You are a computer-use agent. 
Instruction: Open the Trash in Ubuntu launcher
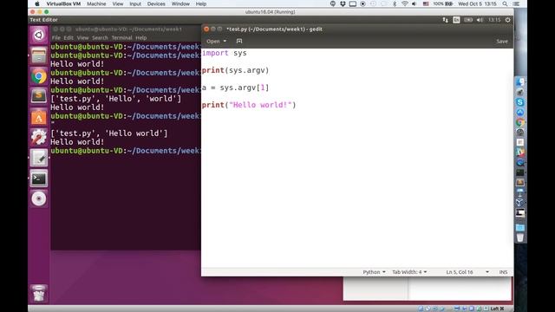pos(38,293)
